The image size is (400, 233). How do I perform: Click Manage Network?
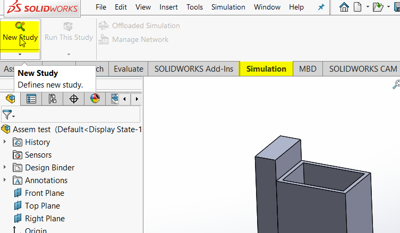click(134, 39)
